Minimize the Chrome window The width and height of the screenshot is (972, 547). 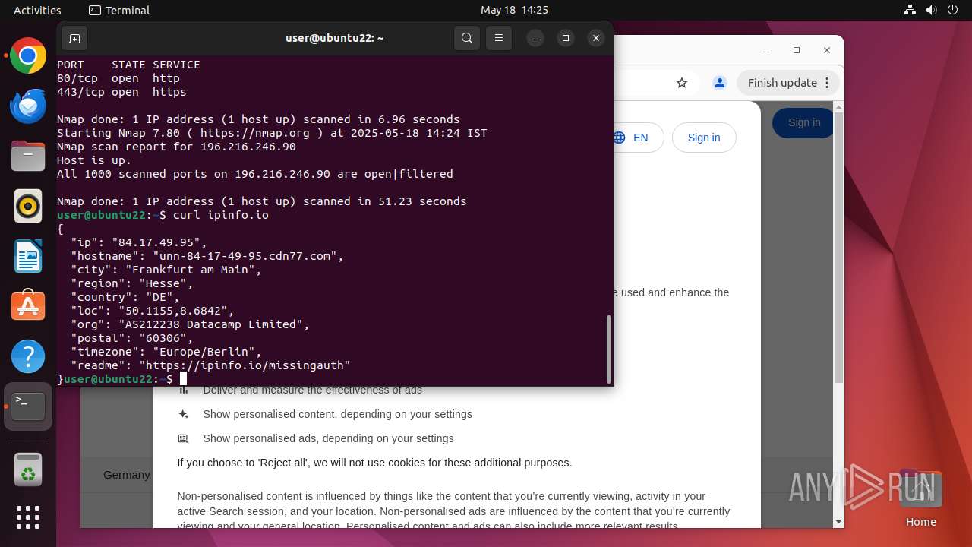[767, 50]
